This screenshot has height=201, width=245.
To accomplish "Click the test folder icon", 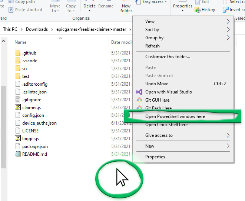I will (18, 76).
